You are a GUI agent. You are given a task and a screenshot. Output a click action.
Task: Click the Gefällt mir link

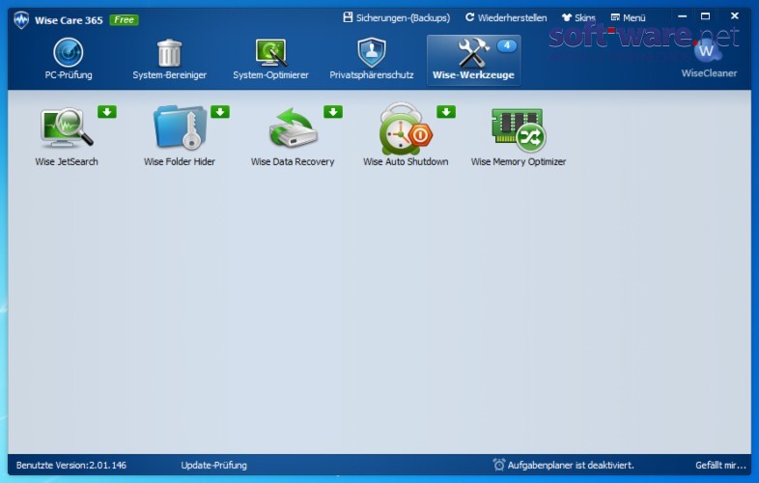pyautogui.click(x=720, y=465)
